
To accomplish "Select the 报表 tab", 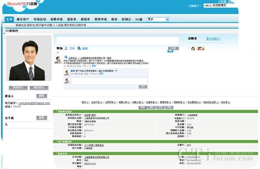I will (114, 19).
